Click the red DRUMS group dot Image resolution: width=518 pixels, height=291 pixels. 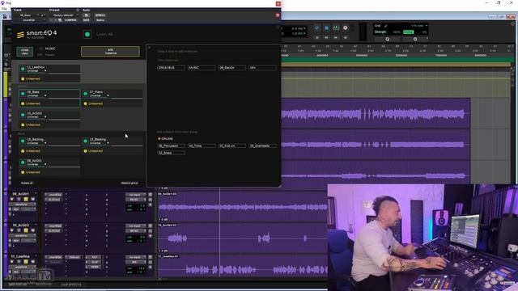pos(159,139)
